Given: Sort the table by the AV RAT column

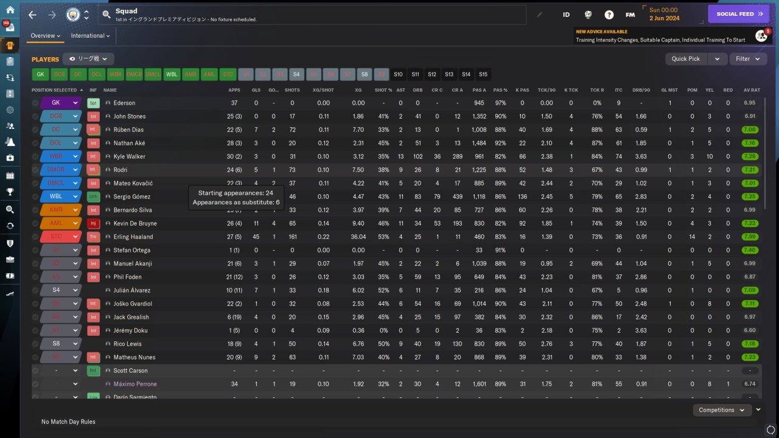Looking at the screenshot, I should [752, 90].
